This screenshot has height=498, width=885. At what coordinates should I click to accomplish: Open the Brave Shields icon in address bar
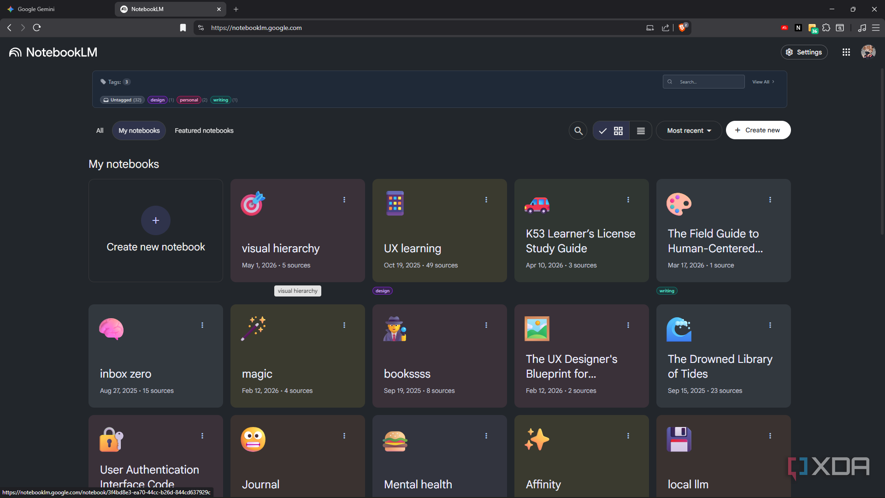[683, 28]
